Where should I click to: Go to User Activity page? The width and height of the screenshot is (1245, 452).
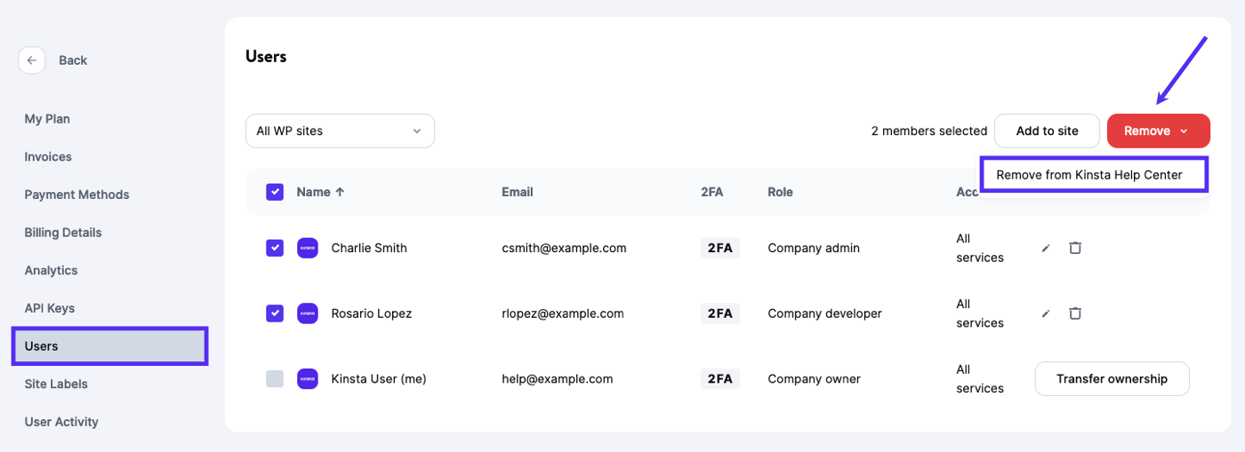click(x=61, y=422)
